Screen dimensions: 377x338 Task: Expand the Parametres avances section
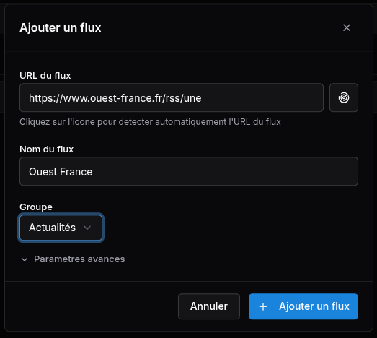(73, 259)
